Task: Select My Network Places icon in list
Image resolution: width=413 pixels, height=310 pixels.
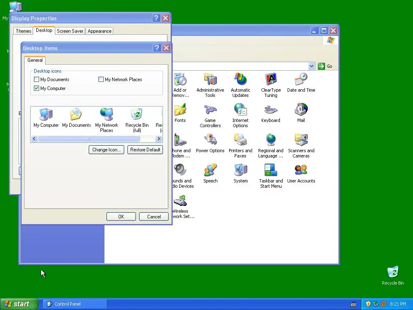Action: pyautogui.click(x=106, y=120)
